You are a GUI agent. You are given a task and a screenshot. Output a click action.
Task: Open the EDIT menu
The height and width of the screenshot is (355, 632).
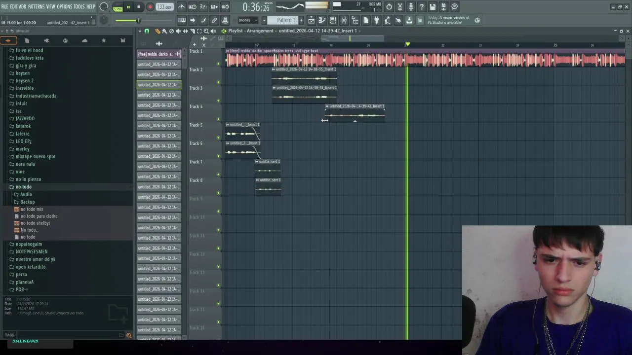point(14,6)
